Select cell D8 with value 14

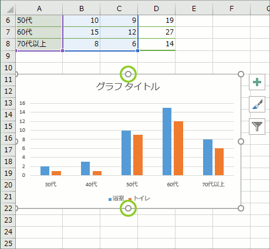(x=157, y=44)
